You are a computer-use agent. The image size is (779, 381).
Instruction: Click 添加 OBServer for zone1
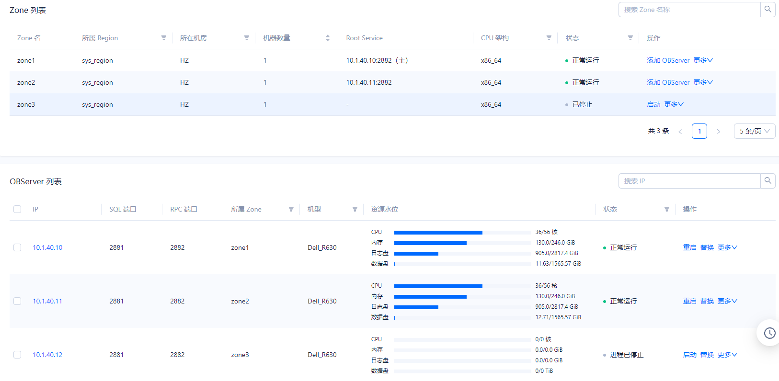668,60
